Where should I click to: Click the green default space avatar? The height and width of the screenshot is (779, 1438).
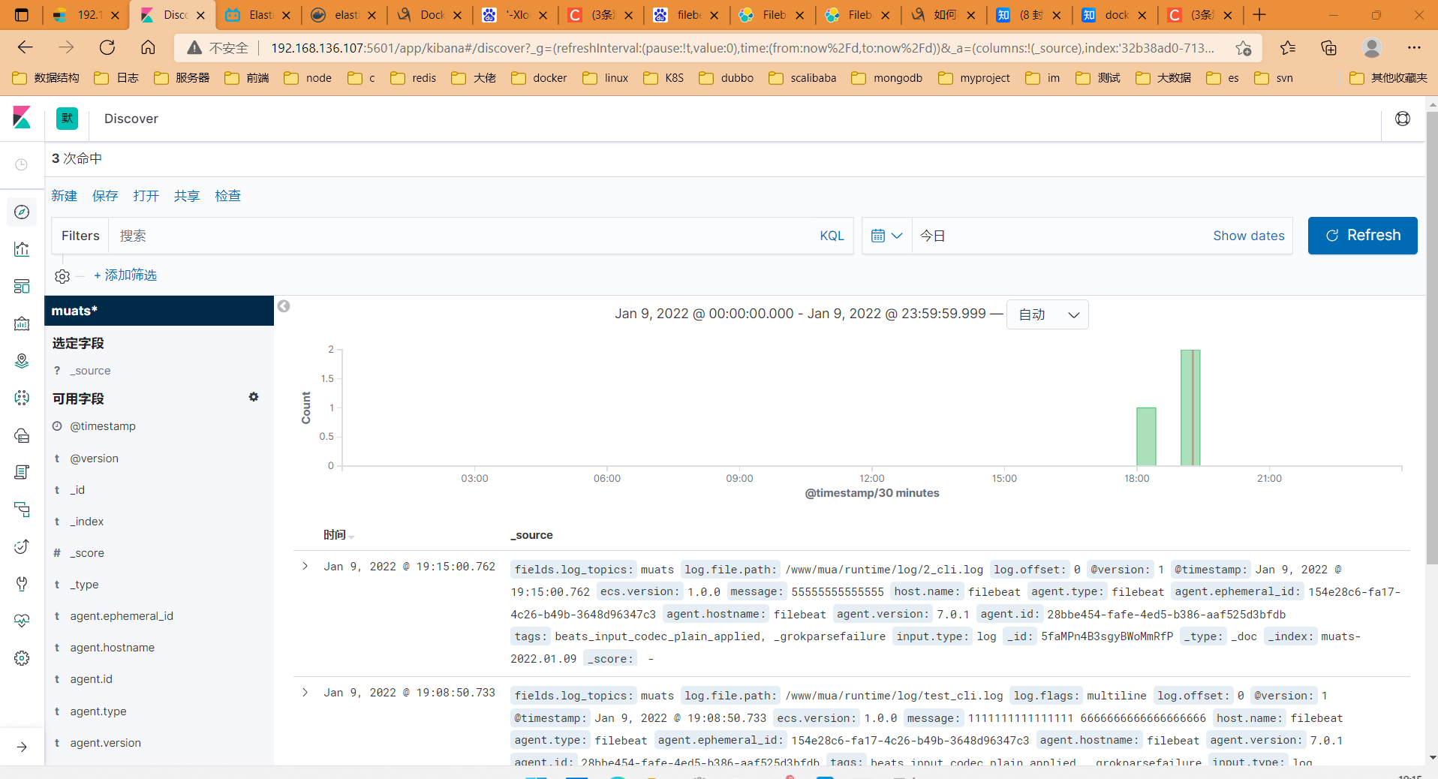pos(68,119)
